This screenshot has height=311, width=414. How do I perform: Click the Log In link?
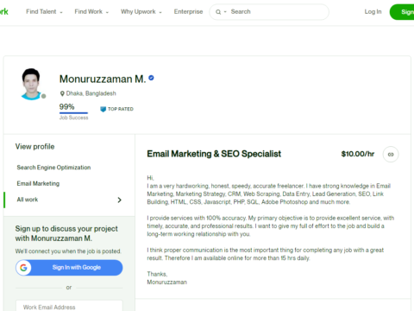click(x=373, y=12)
